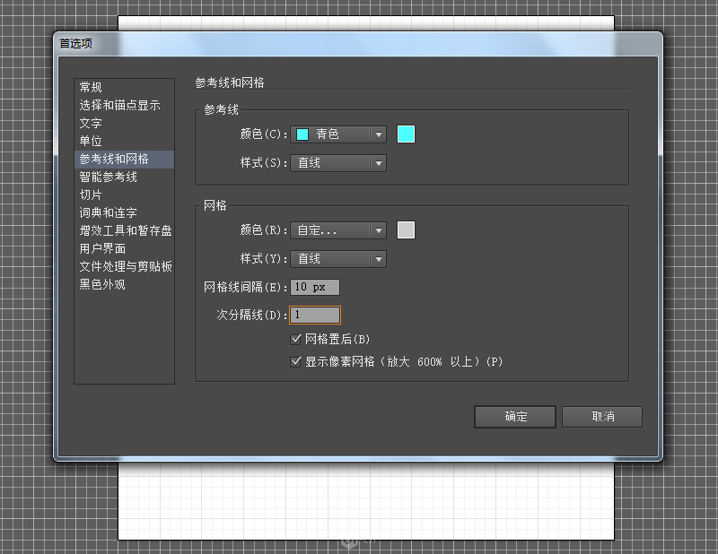Open 增效工具和暂存盘 settings
The width and height of the screenshot is (718, 554).
[124, 230]
